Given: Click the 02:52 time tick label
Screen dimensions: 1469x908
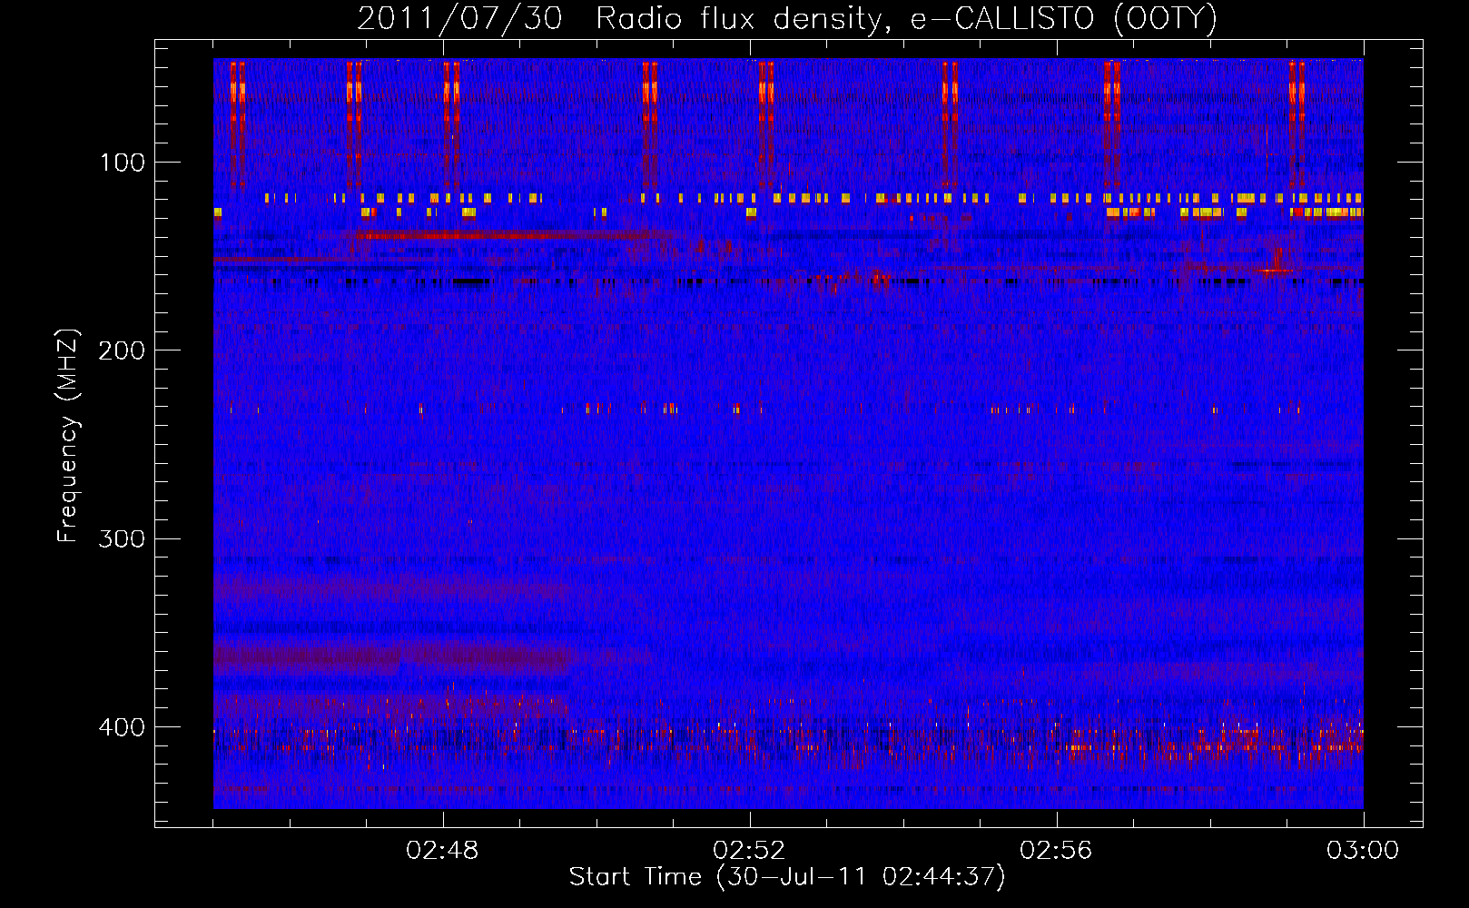Looking at the screenshot, I should click(749, 851).
